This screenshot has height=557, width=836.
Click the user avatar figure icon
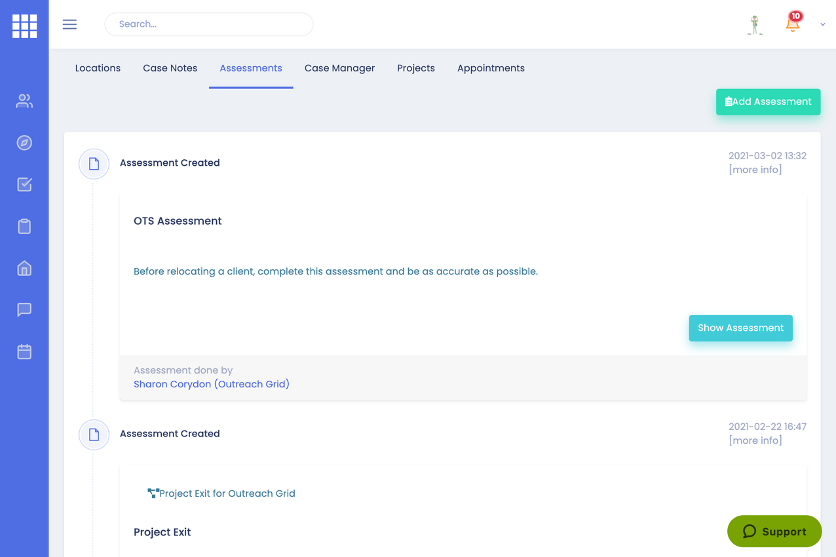tap(755, 25)
